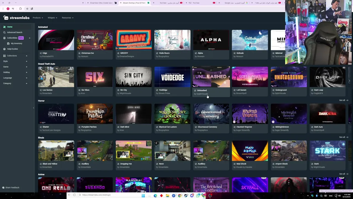Image resolution: width=353 pixels, height=199 pixels.
Task: Open the Mad Shock overlay thumbnail
Action: pos(250,151)
